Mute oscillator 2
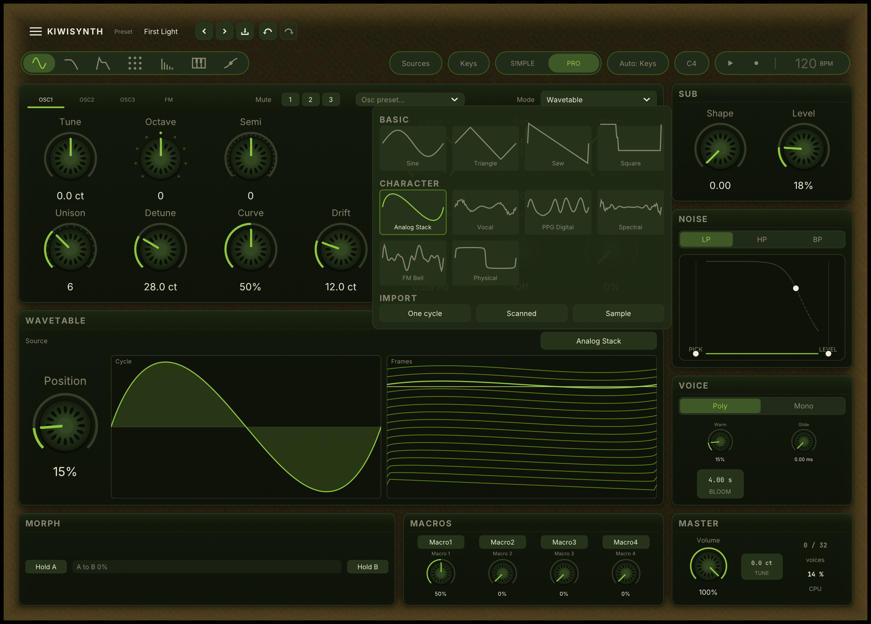Viewport: 871px width, 624px height. point(310,99)
